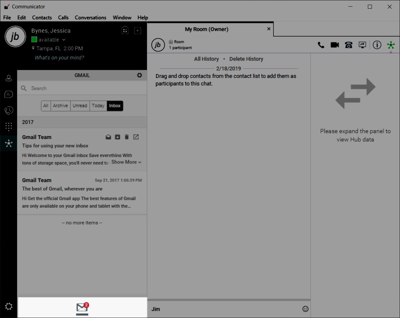
Task: Open the Chat history sidebar icon
Action: click(9, 94)
